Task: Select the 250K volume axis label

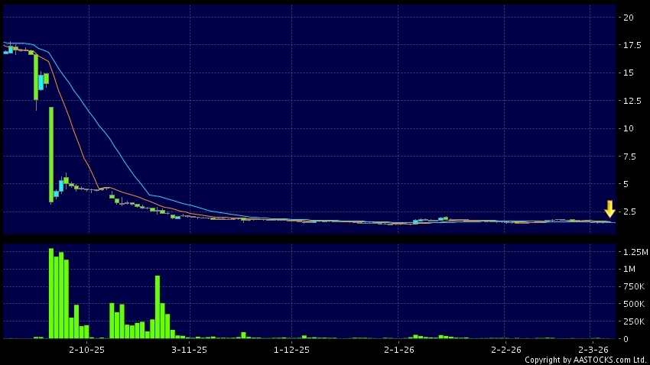Action: (x=632, y=321)
